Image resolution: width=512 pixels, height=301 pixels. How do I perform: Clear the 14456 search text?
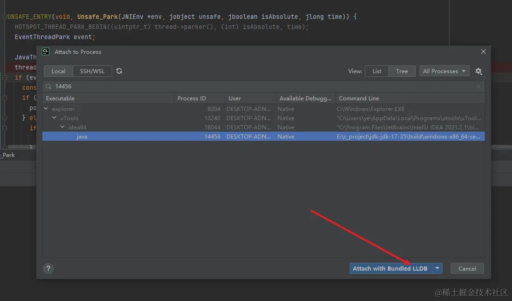(478, 86)
